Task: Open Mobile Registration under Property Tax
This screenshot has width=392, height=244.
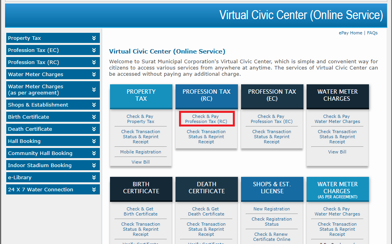Action: tap(140, 152)
